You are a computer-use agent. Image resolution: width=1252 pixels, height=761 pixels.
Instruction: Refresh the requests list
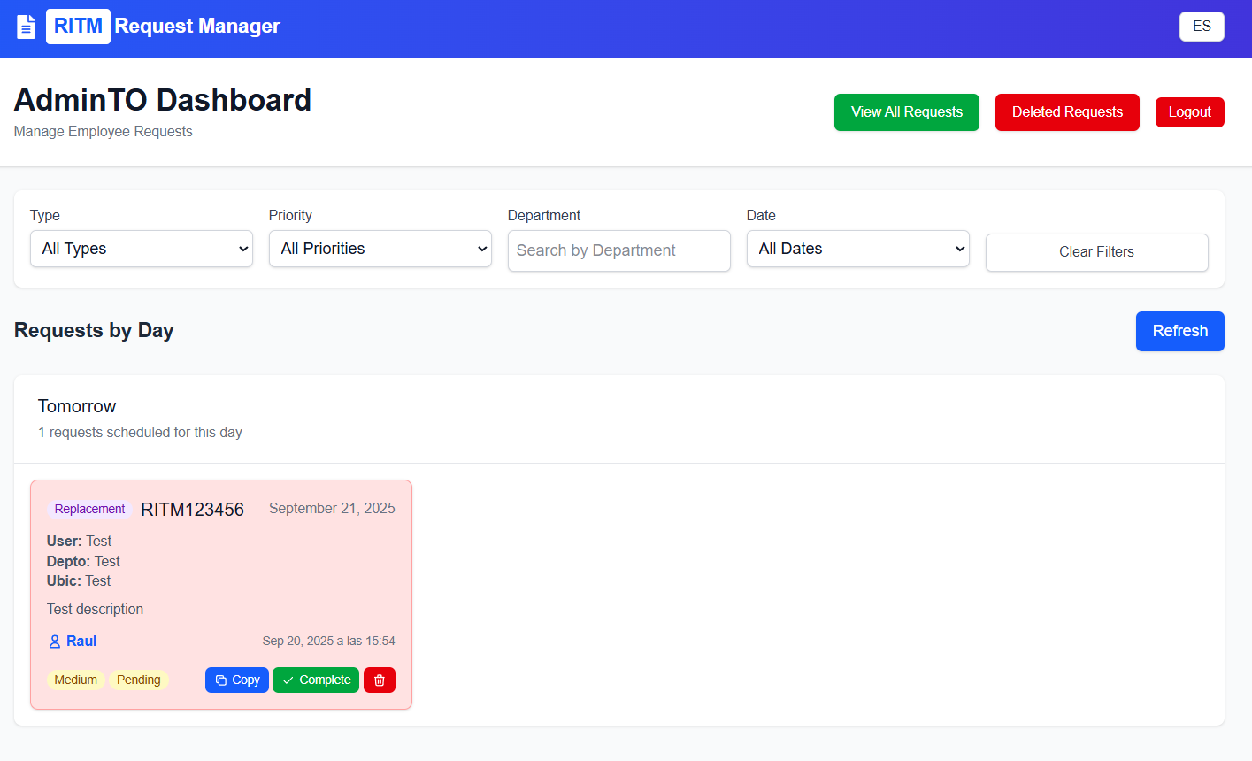tap(1180, 331)
